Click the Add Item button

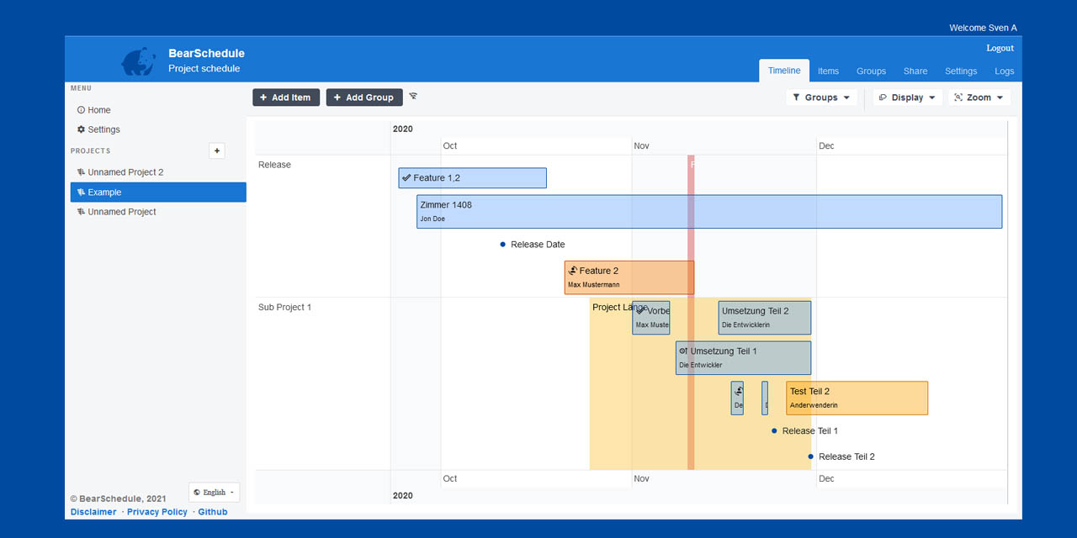(286, 98)
